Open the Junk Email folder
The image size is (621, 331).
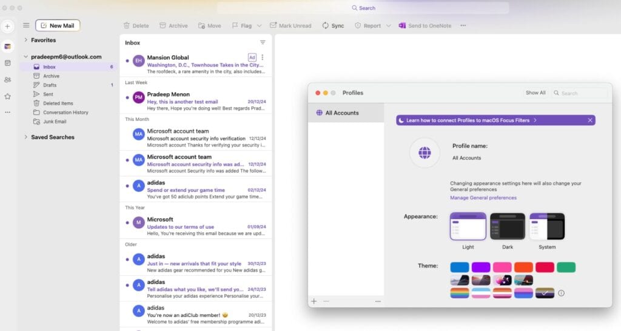(x=70, y=121)
